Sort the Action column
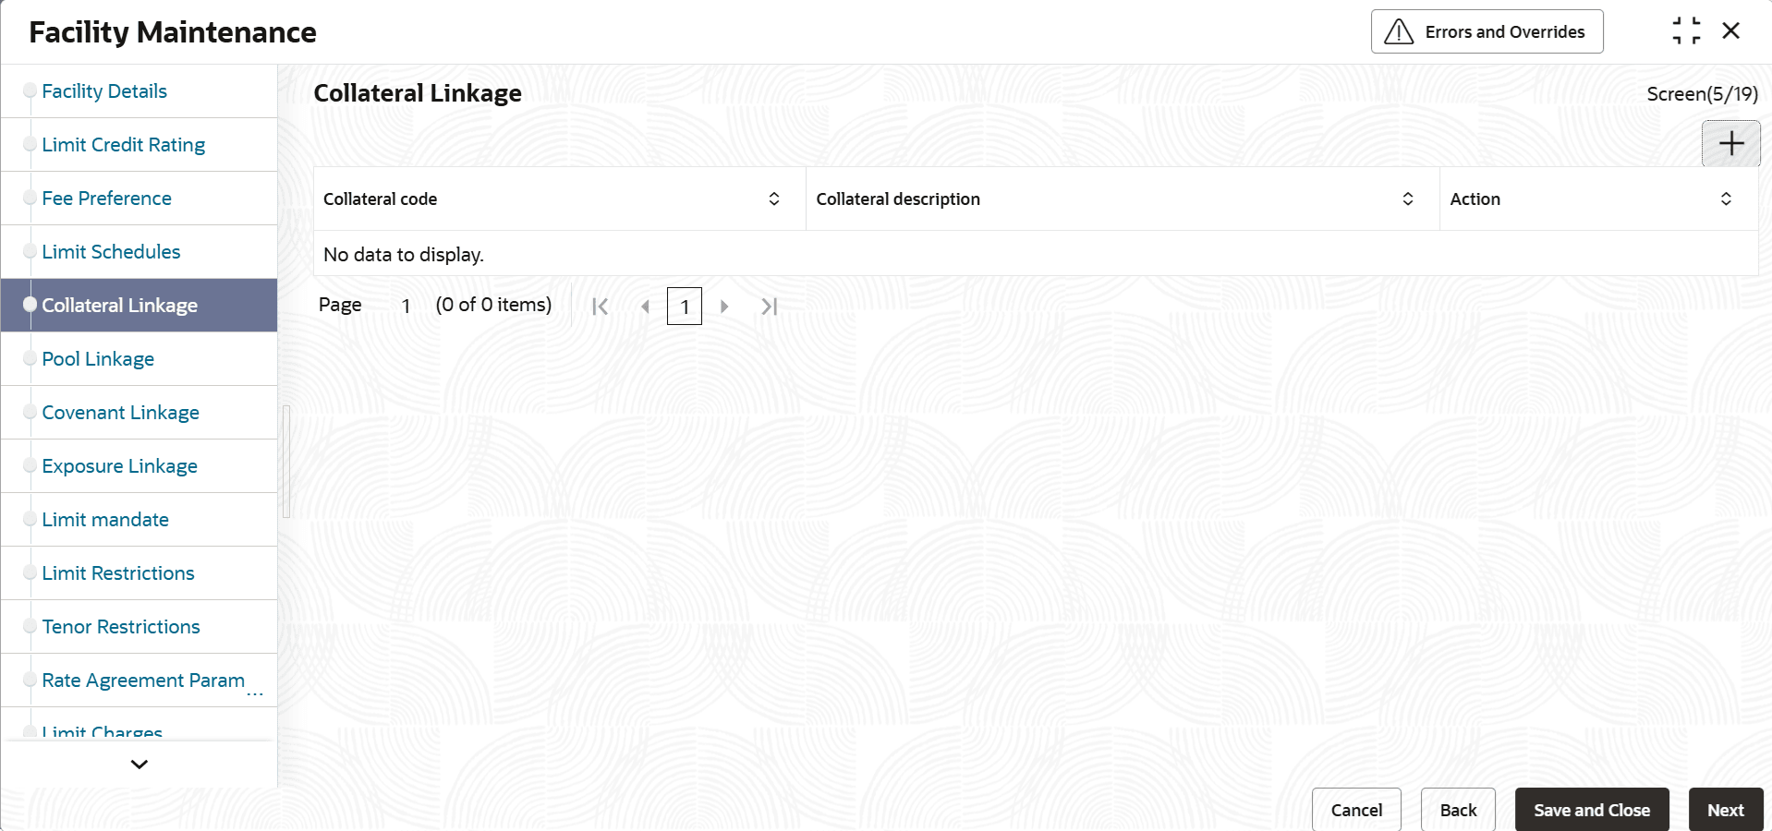Screen dimensions: 1772x831 coord(1726,199)
